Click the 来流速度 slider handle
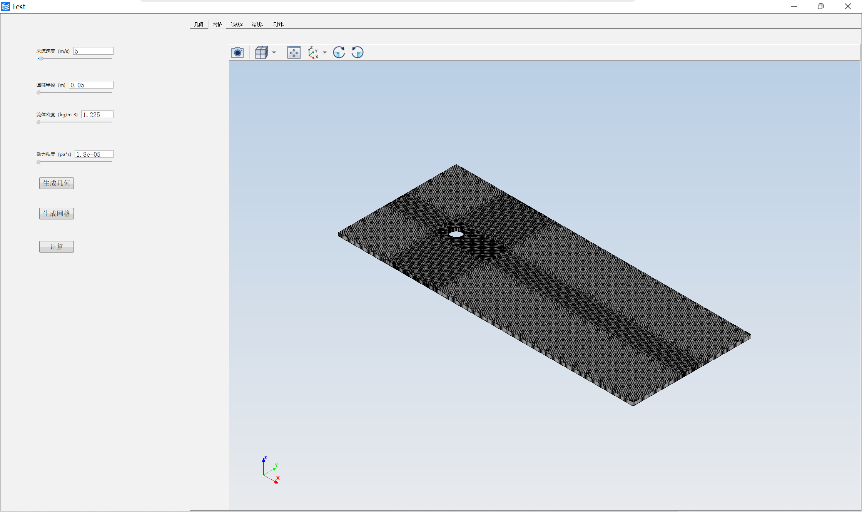This screenshot has height=512, width=862. [x=40, y=59]
